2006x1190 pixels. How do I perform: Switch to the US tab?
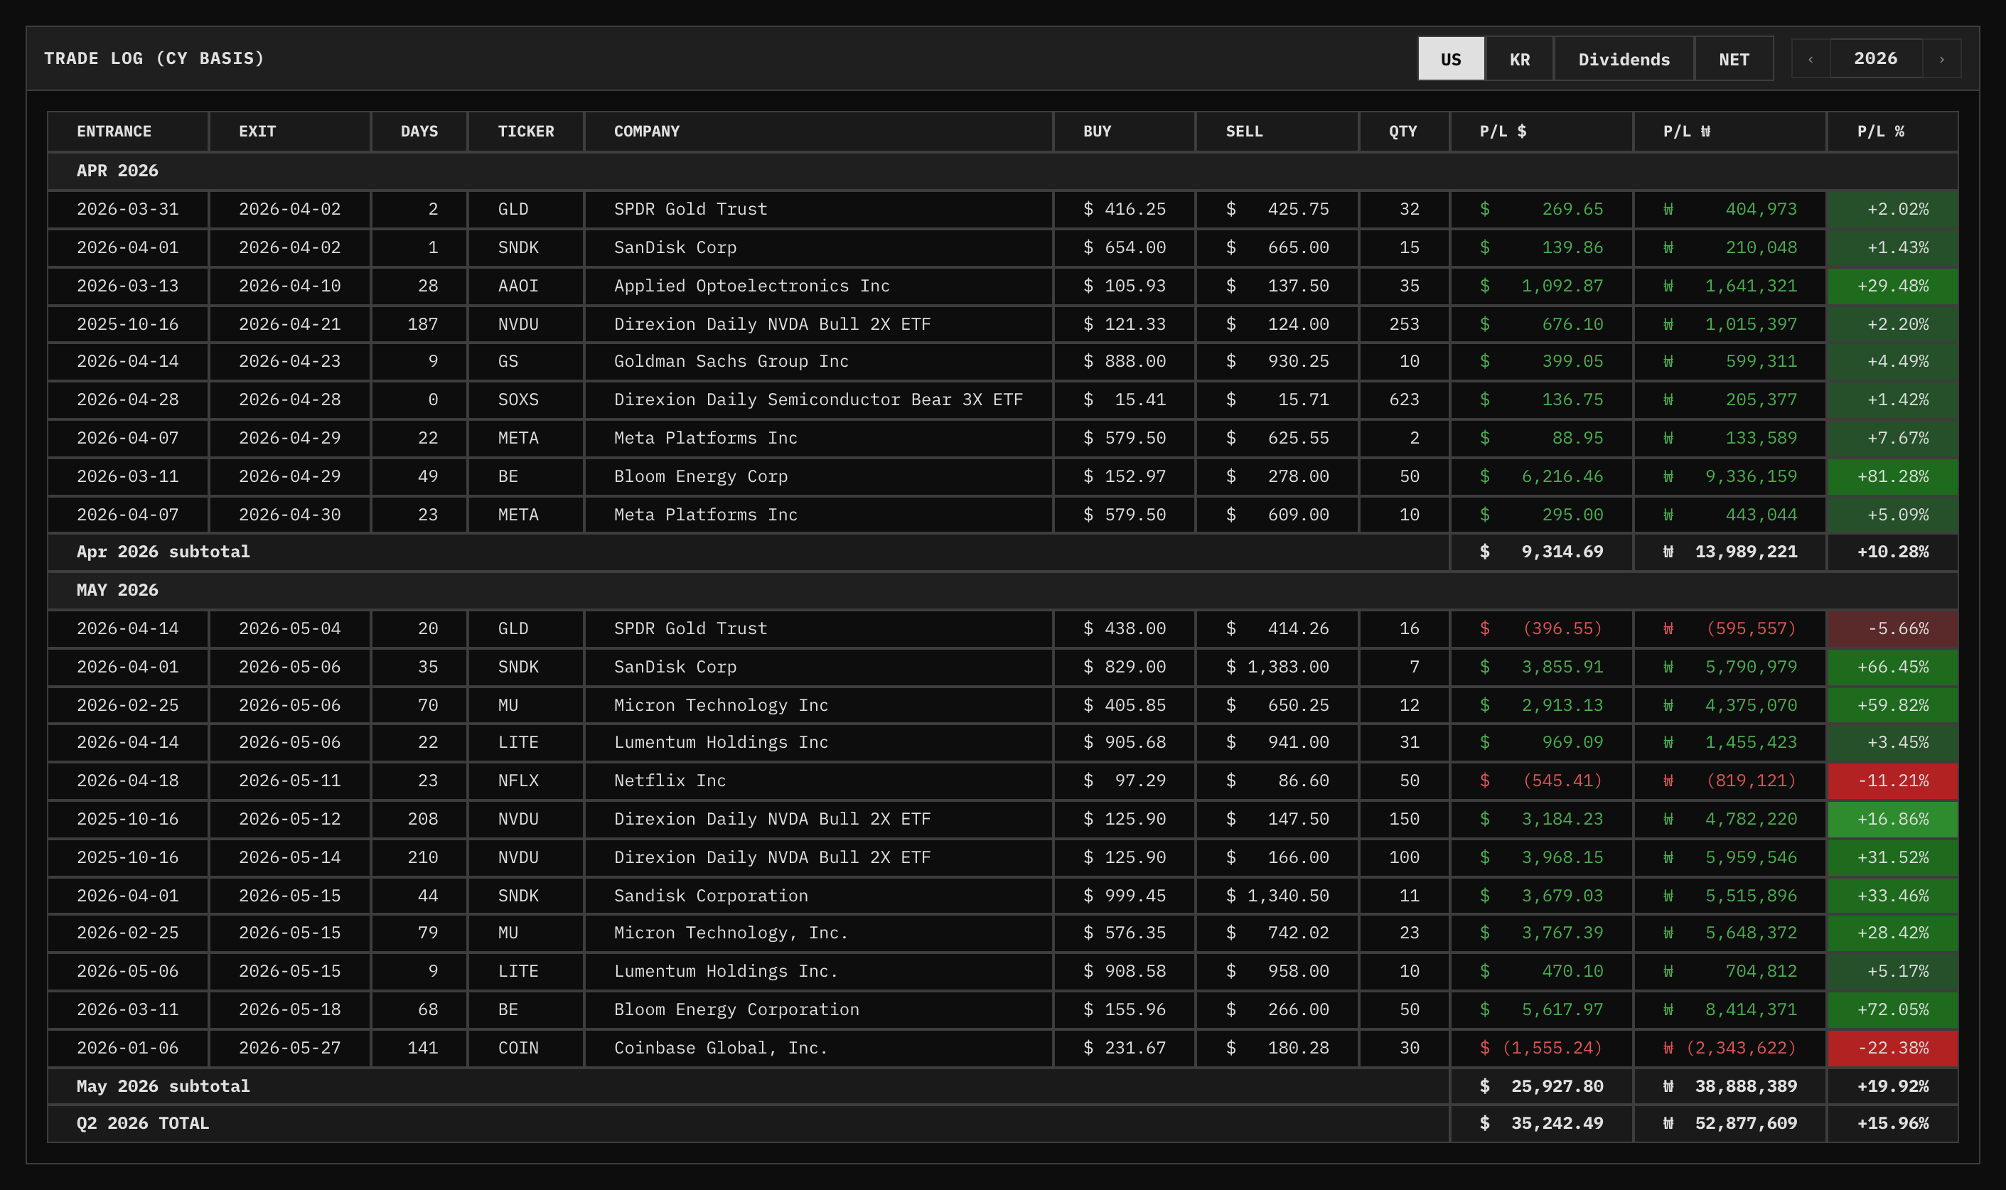pyautogui.click(x=1450, y=58)
